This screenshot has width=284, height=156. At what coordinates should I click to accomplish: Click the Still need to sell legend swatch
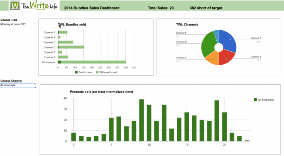98,72
